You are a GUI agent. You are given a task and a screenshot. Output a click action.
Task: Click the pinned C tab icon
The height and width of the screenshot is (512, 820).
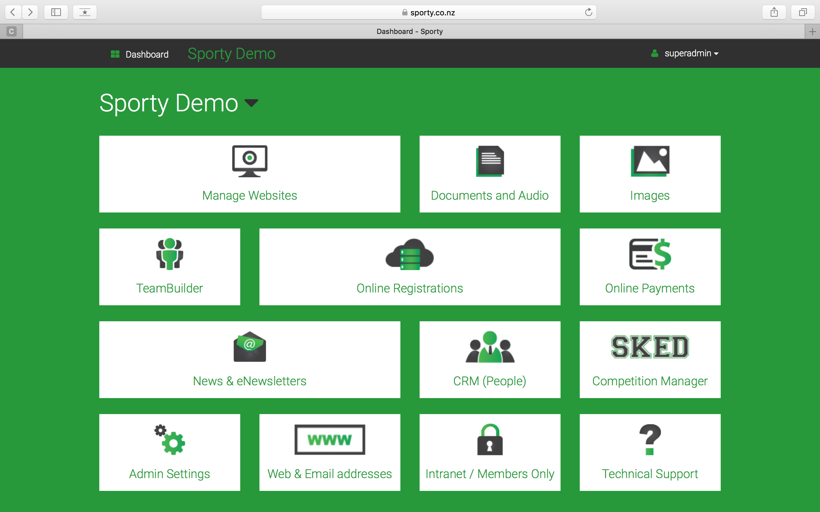tap(11, 31)
